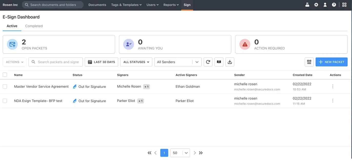The image size is (352, 164).
Task: Switch to the Active tab
Action: coord(12,26)
